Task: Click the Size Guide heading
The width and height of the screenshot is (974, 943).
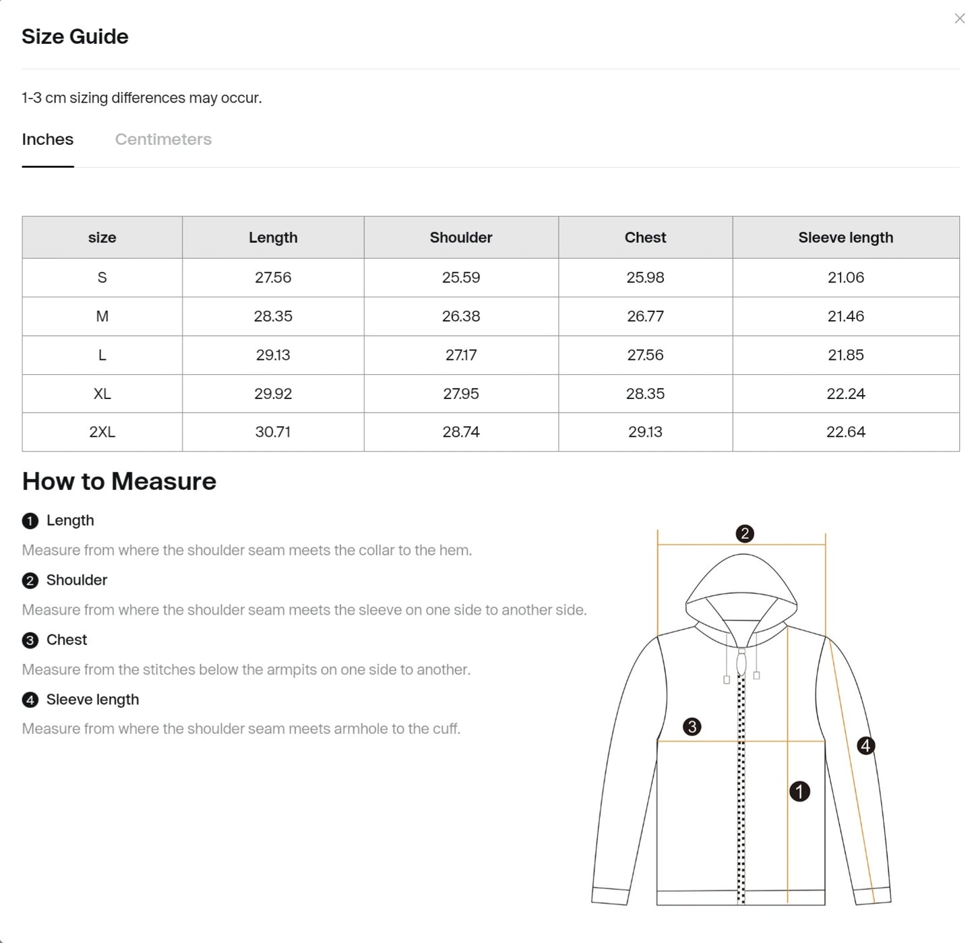Action: tap(75, 36)
